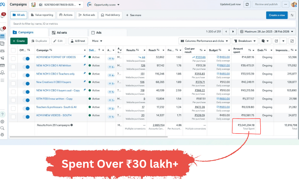Screen dimensions: 299x183
Task: Click profile avatar in top right
Action: pyautogui.click(x=294, y=4)
